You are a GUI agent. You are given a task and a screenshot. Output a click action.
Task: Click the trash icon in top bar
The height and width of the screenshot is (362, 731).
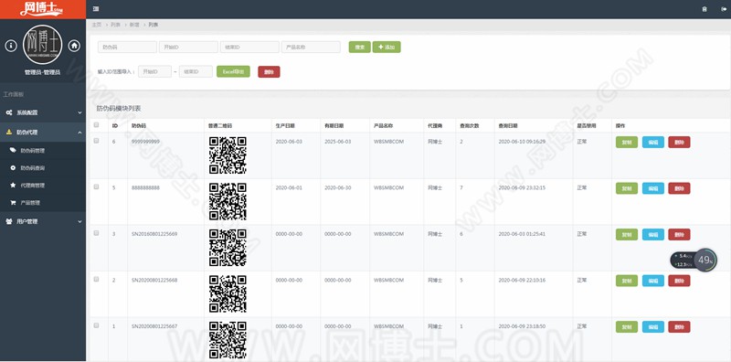point(705,9)
